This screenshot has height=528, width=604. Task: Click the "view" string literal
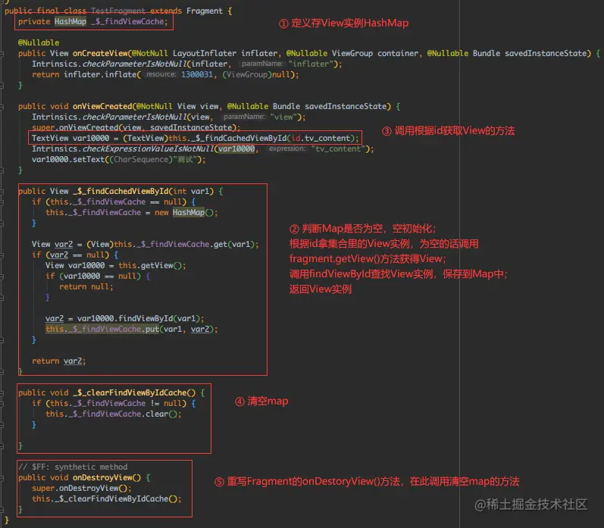click(283, 117)
